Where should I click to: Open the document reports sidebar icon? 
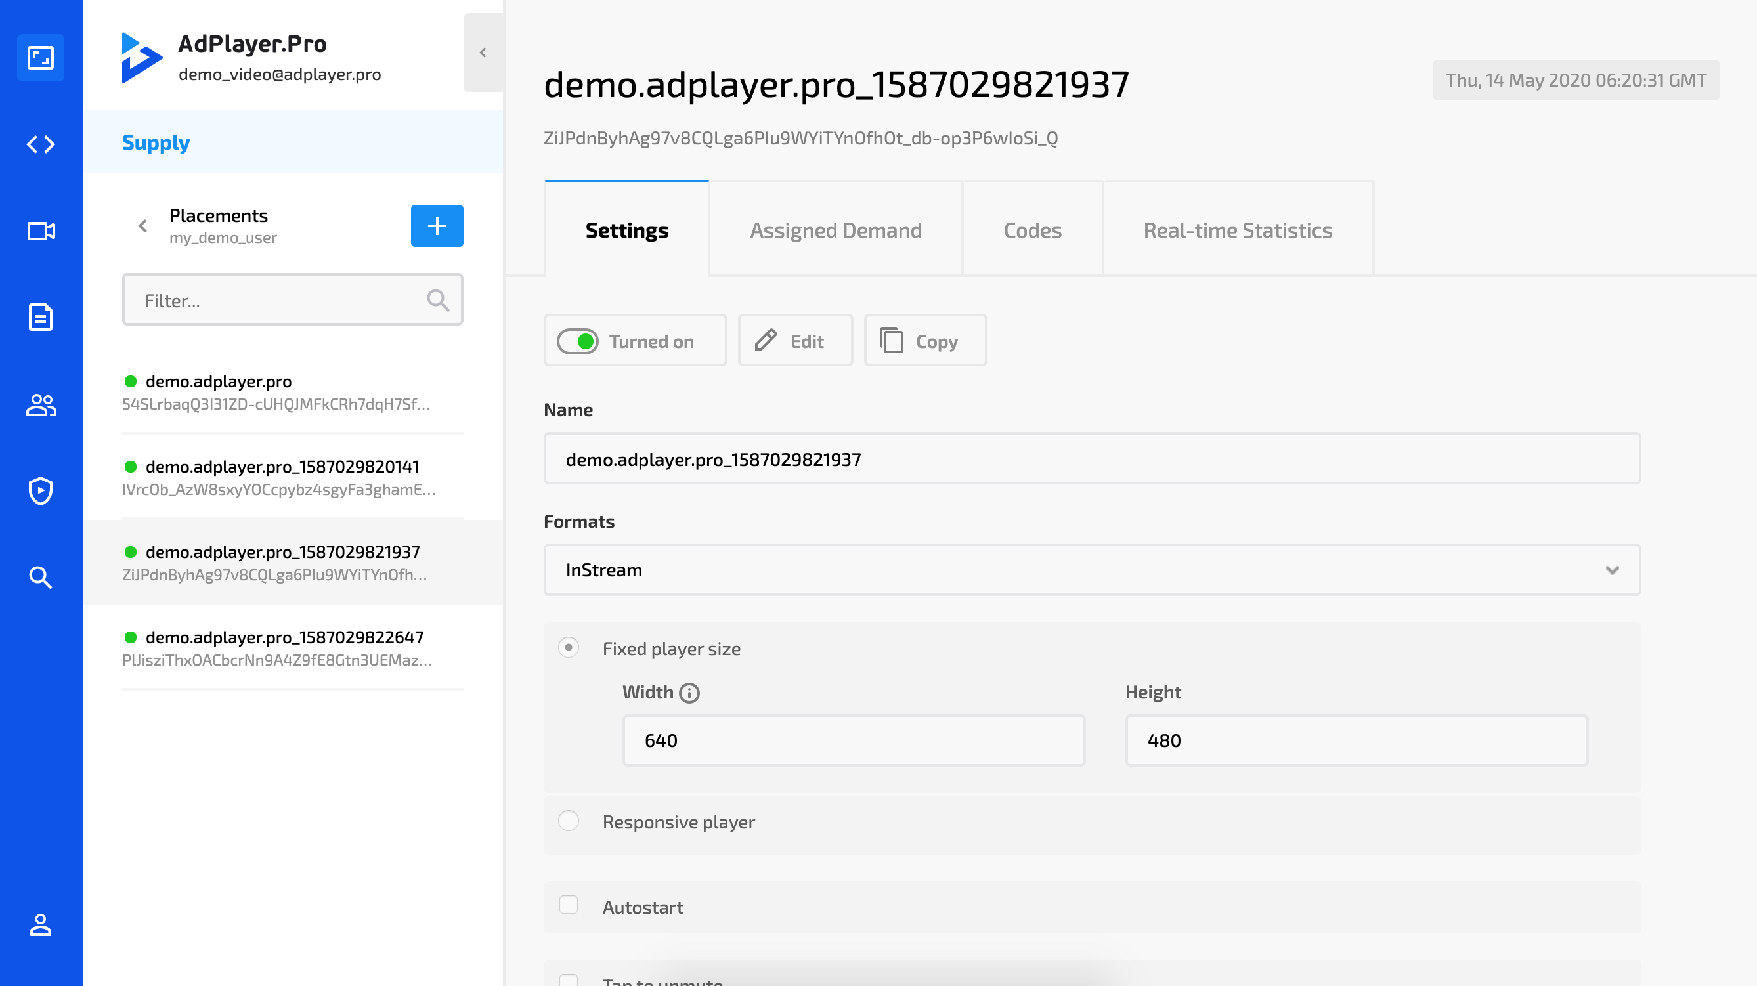[x=41, y=317]
